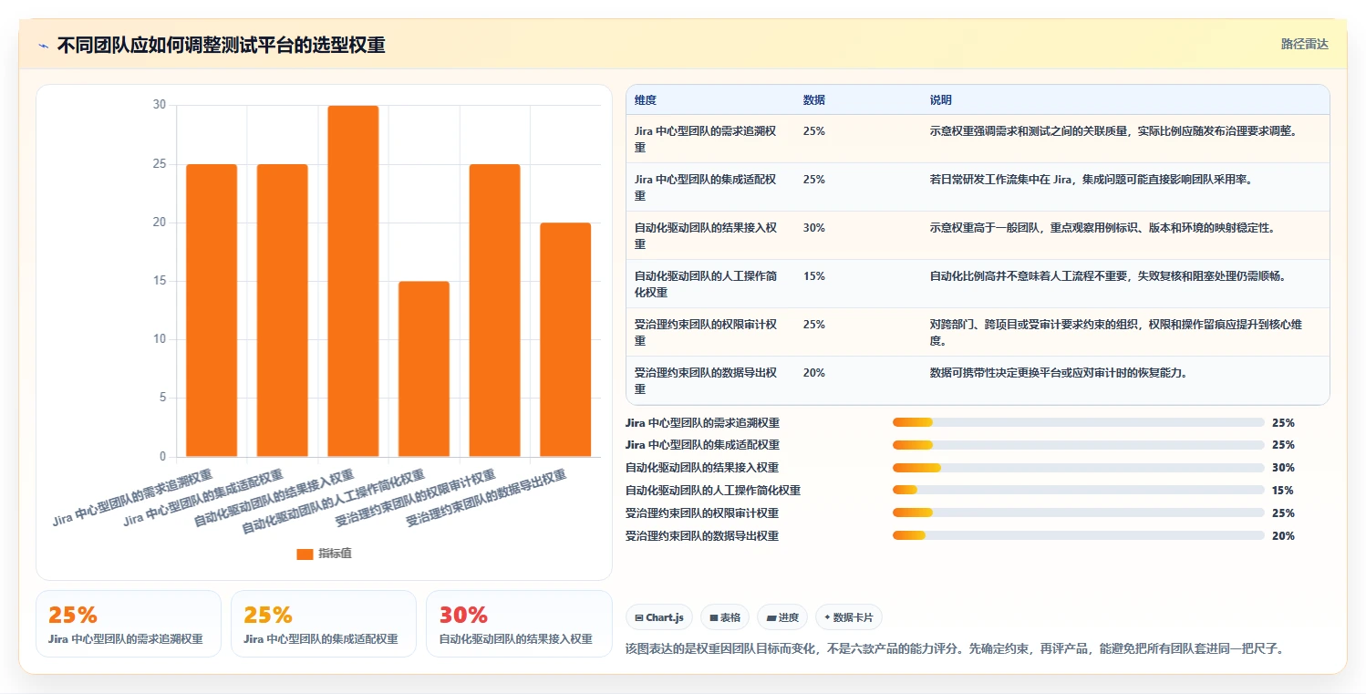Select the 表格 chip
Image resolution: width=1366 pixels, height=694 pixels.
[724, 617]
